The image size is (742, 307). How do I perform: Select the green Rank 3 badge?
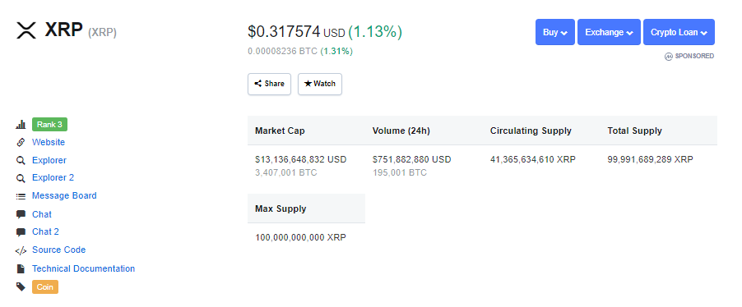[x=49, y=125]
